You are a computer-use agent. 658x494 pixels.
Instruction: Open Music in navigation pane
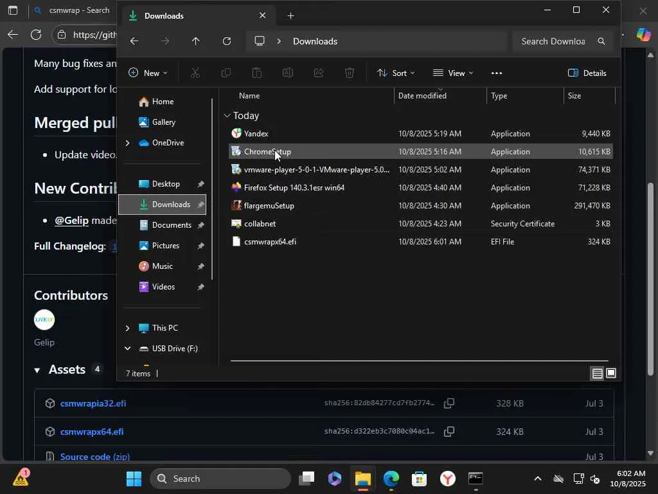click(163, 266)
